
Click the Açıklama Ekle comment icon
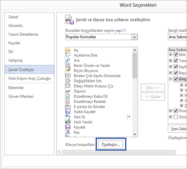click(x=68, y=55)
